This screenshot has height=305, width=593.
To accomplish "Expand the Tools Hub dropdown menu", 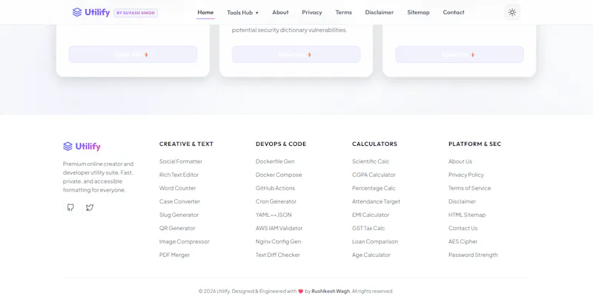I will click(242, 13).
